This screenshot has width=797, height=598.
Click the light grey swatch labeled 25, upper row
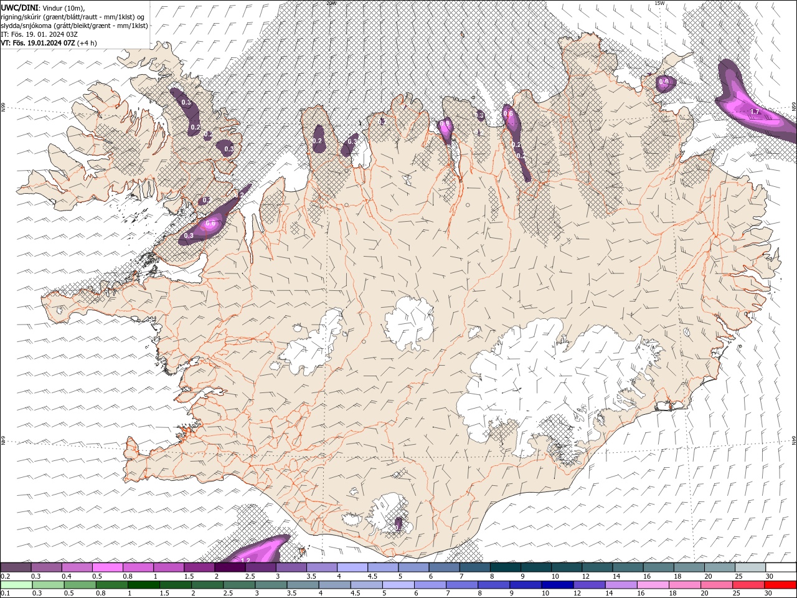click(x=750, y=567)
